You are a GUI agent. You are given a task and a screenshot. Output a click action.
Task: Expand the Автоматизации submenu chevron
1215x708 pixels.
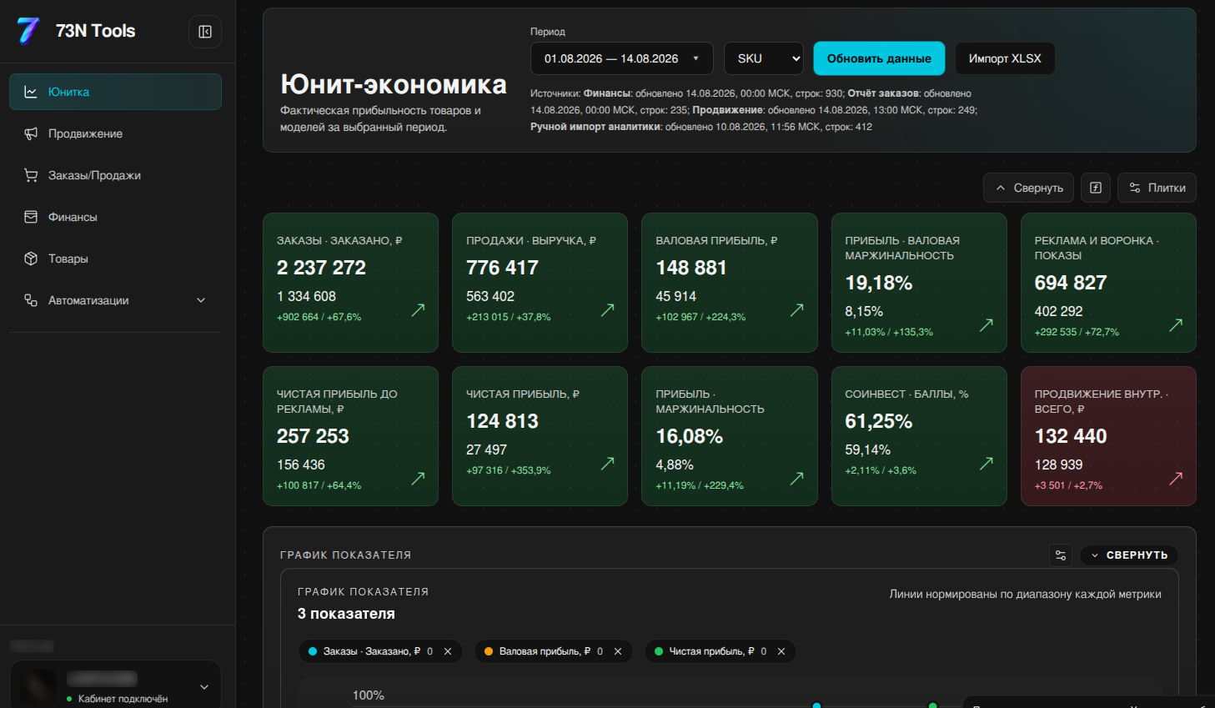201,300
